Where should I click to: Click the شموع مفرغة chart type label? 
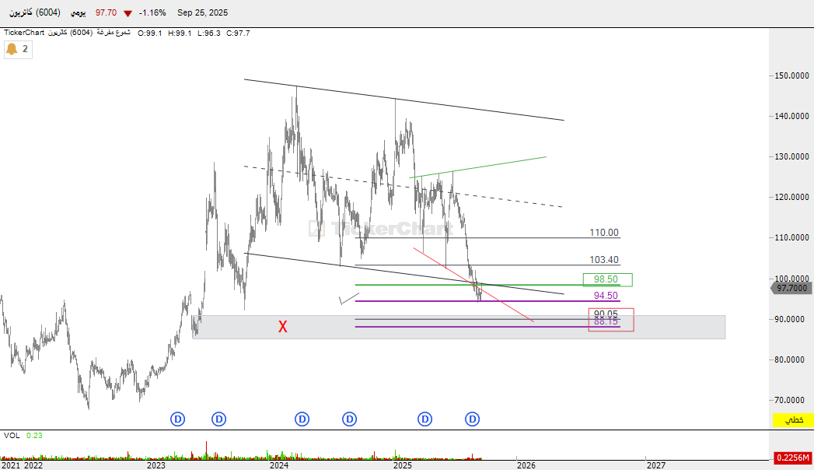(113, 33)
